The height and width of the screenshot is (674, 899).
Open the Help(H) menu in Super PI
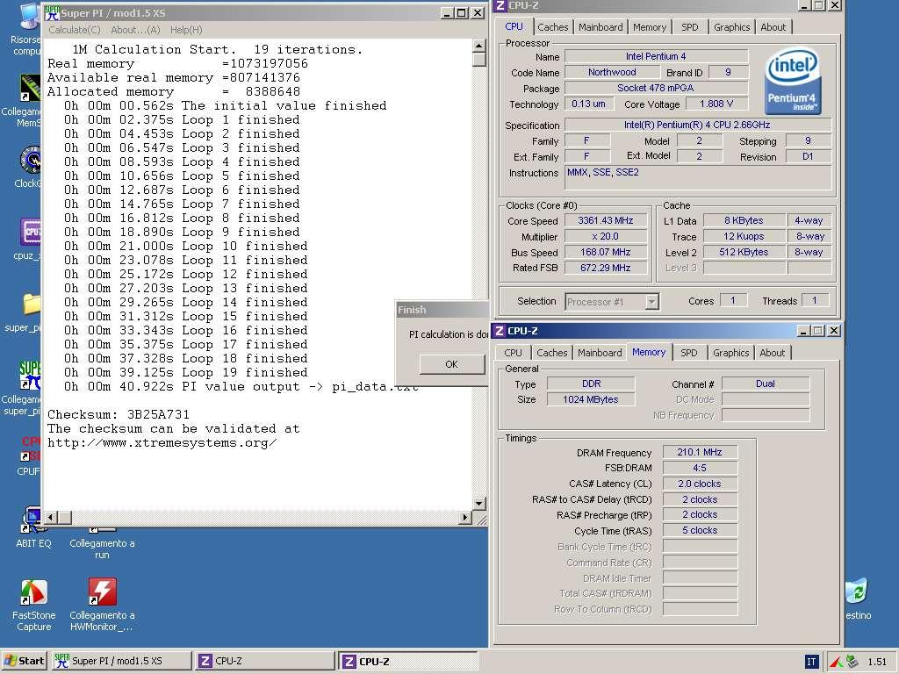pyautogui.click(x=186, y=30)
